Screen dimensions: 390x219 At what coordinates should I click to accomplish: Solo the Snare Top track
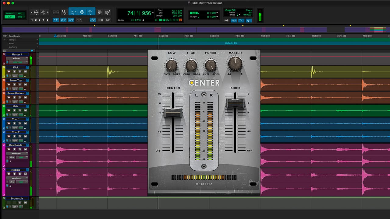(20, 85)
